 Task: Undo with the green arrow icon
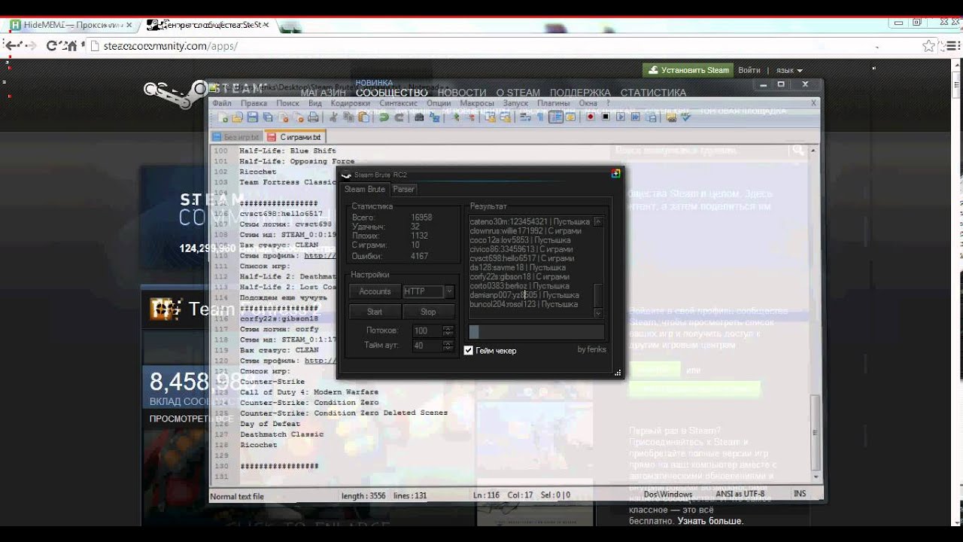(x=384, y=117)
